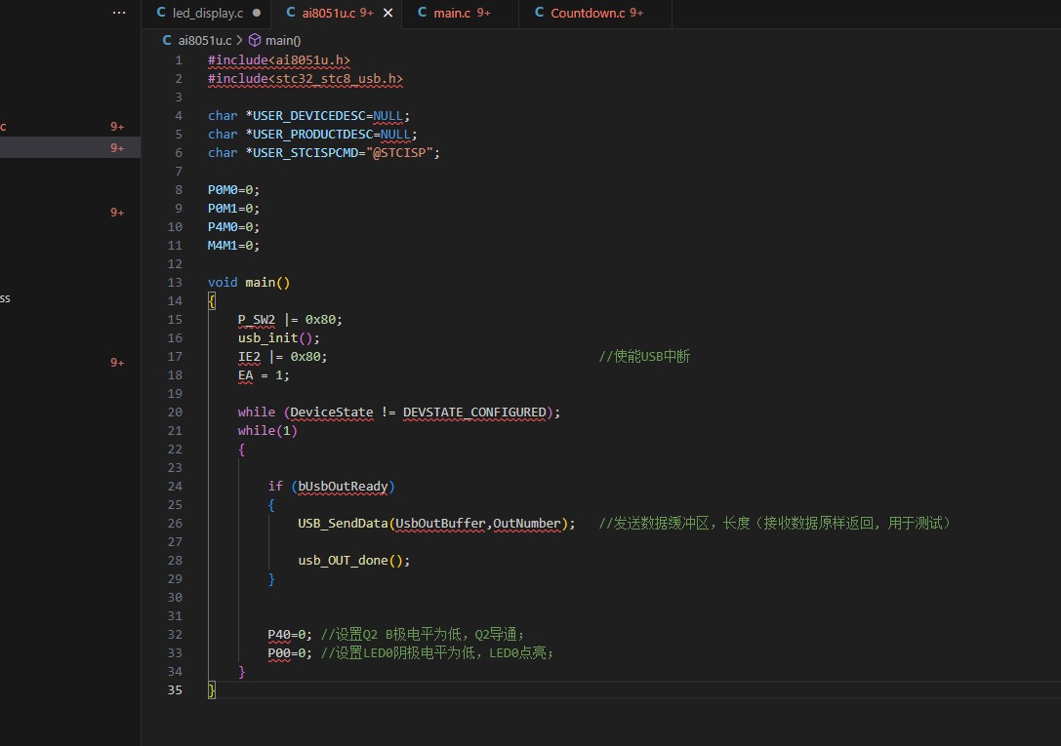Image resolution: width=1061 pixels, height=746 pixels.
Task: Click on the P0M0=0; statement
Action: 233,190
